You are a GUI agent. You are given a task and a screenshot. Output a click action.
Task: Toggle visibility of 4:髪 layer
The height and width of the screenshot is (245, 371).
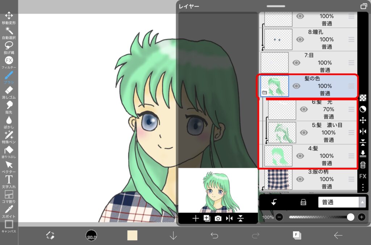[300, 156]
